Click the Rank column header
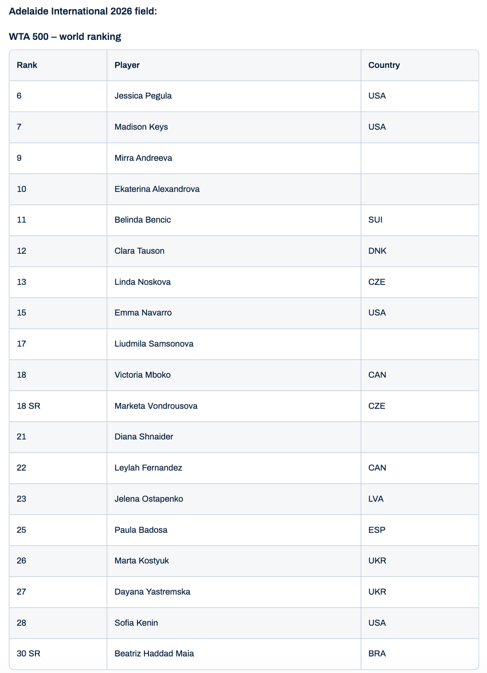Image resolution: width=487 pixels, height=673 pixels. click(27, 65)
